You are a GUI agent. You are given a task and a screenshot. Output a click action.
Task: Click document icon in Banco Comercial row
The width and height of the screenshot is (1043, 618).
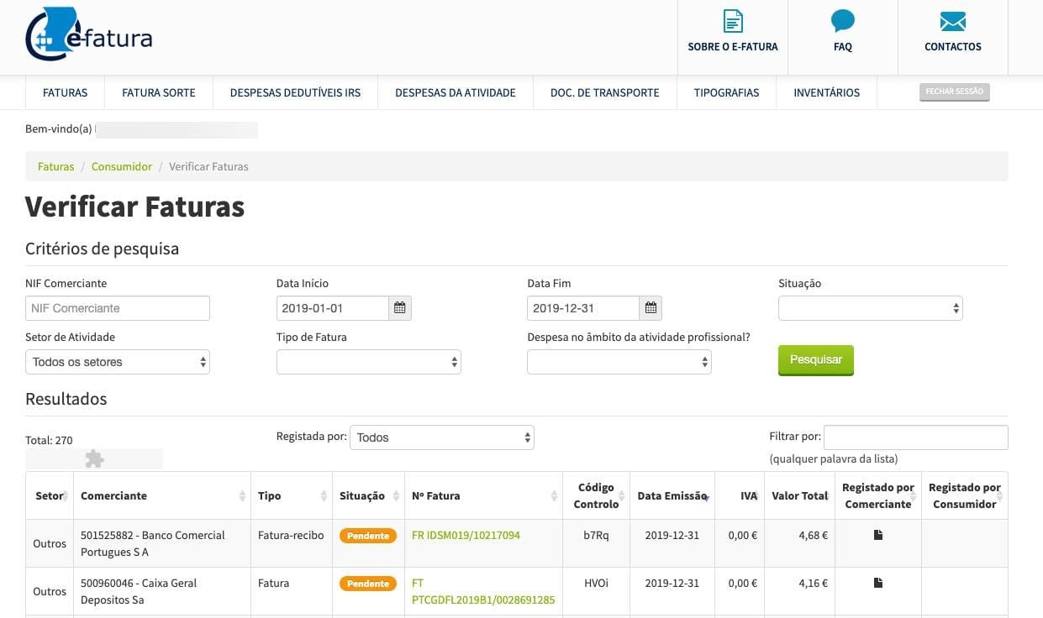[878, 535]
